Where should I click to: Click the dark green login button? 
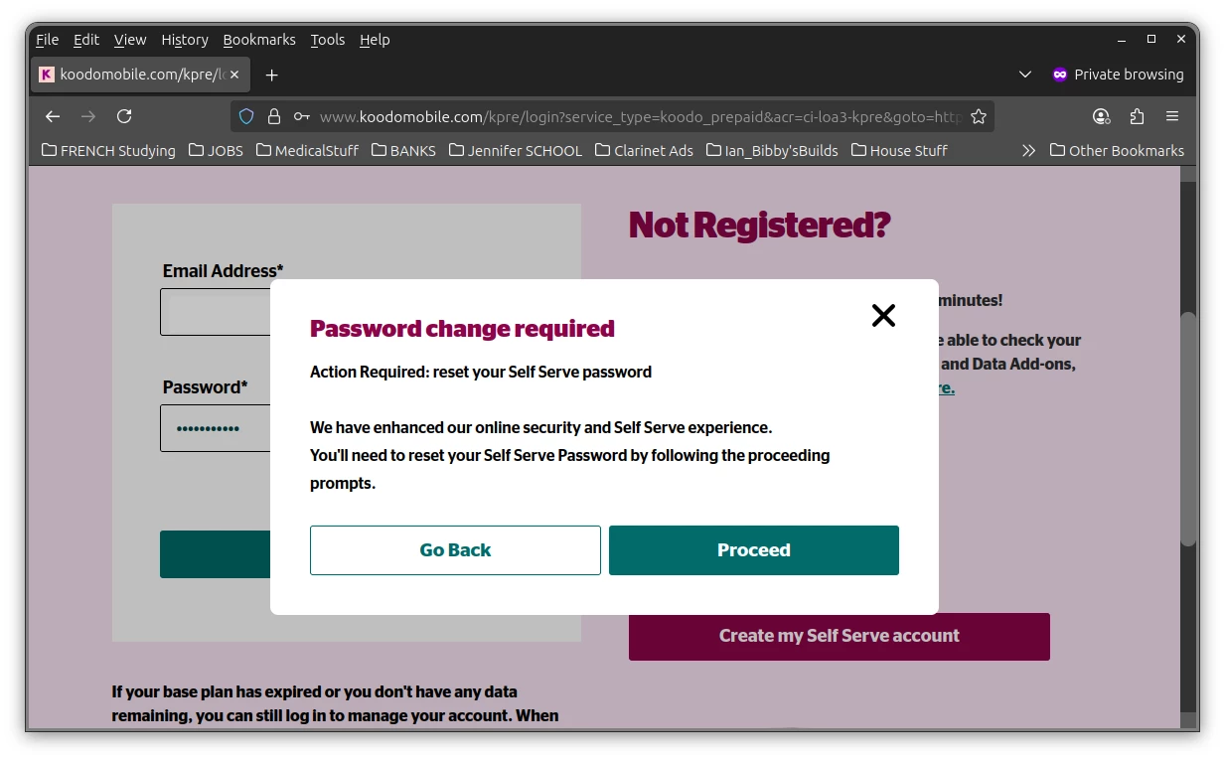pyautogui.click(x=216, y=554)
